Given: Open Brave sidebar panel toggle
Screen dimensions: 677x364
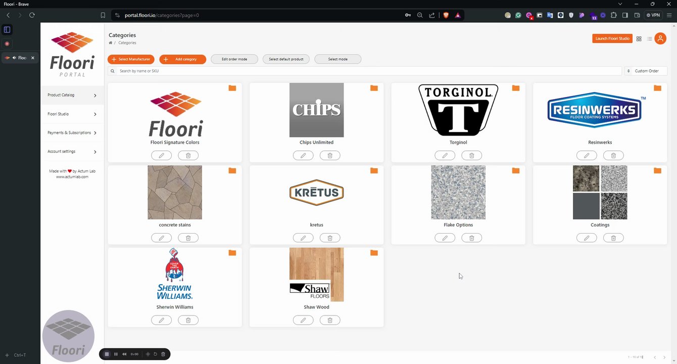Looking at the screenshot, I should 625,15.
